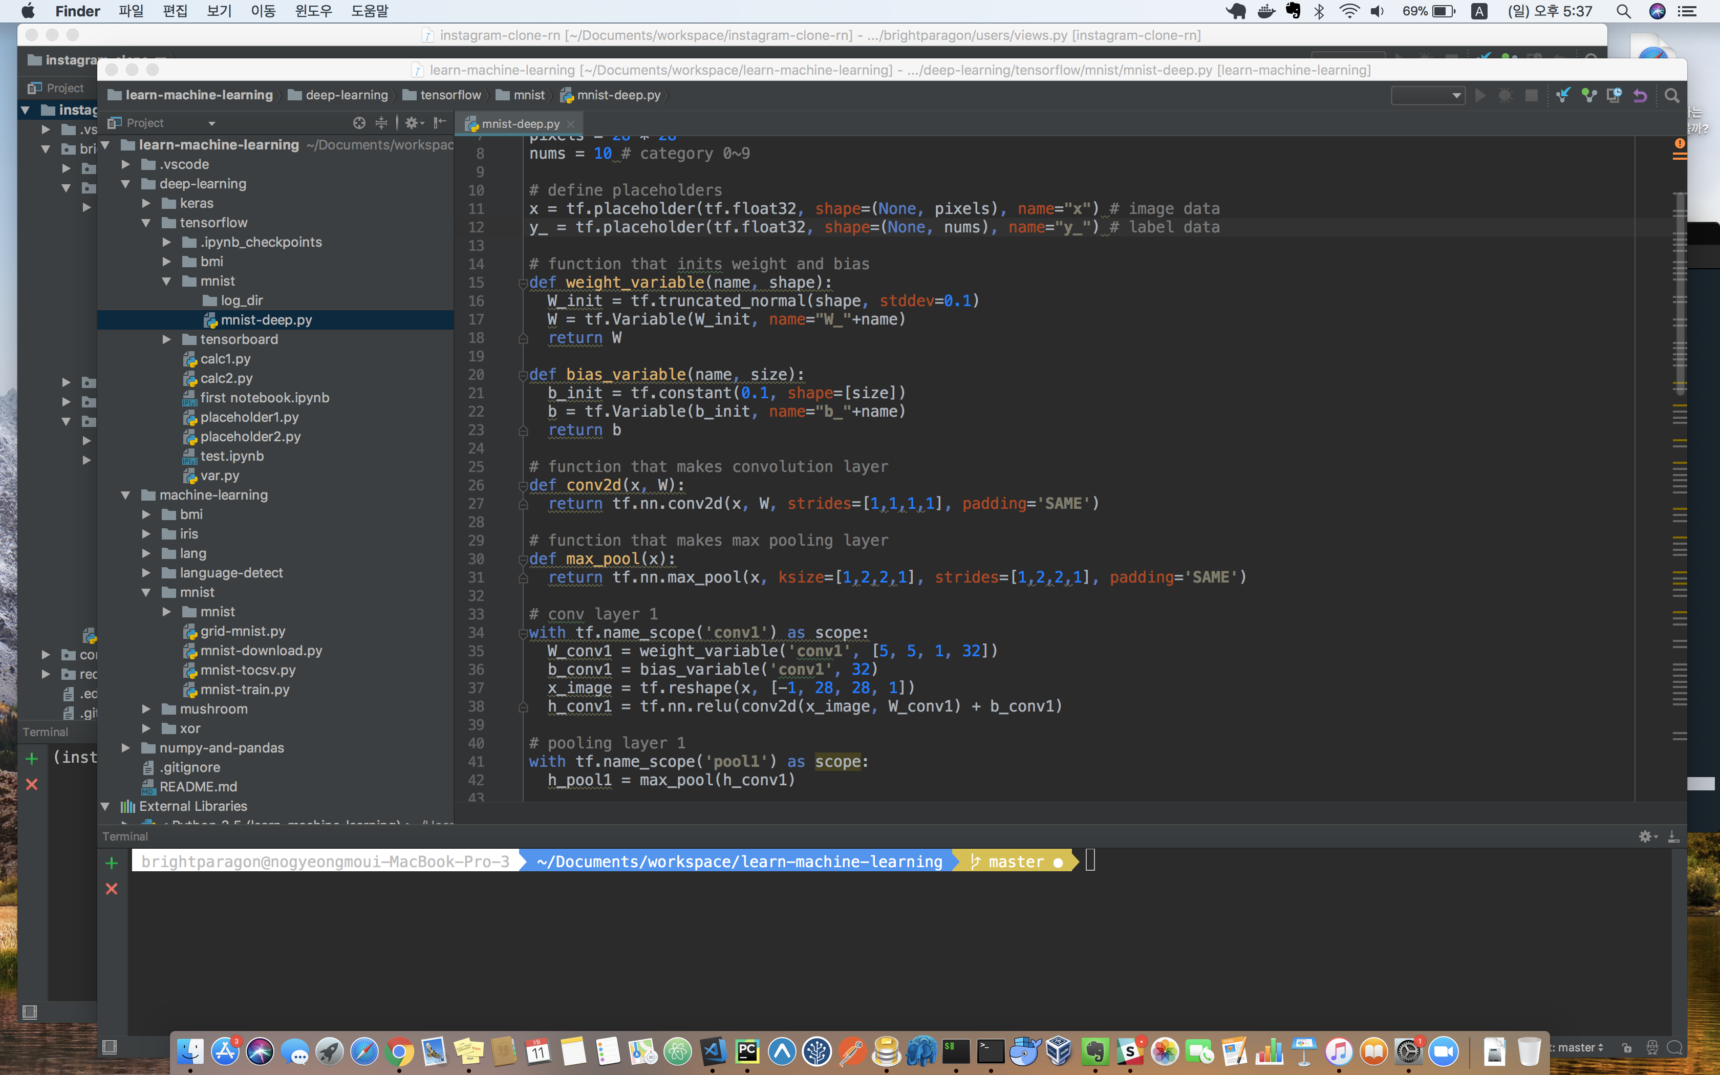Toggle fold marker on name_scope conv1 block
This screenshot has width=1720, height=1075.
point(523,633)
